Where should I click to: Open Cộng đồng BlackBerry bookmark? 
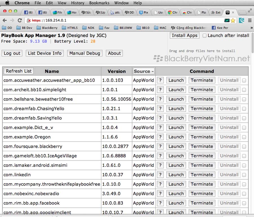point(189,28)
